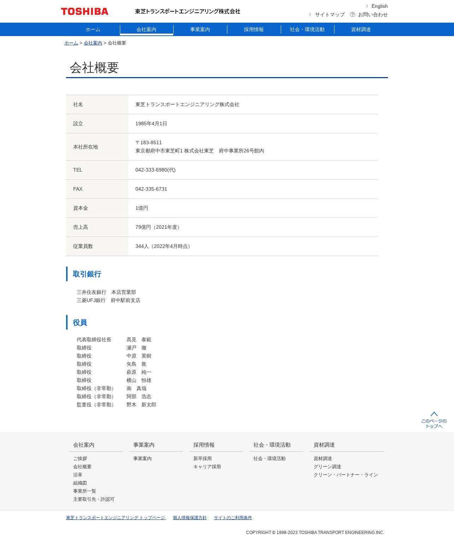Click the 1985年4月1日 establishment date
The image size is (454, 540).
(x=151, y=123)
